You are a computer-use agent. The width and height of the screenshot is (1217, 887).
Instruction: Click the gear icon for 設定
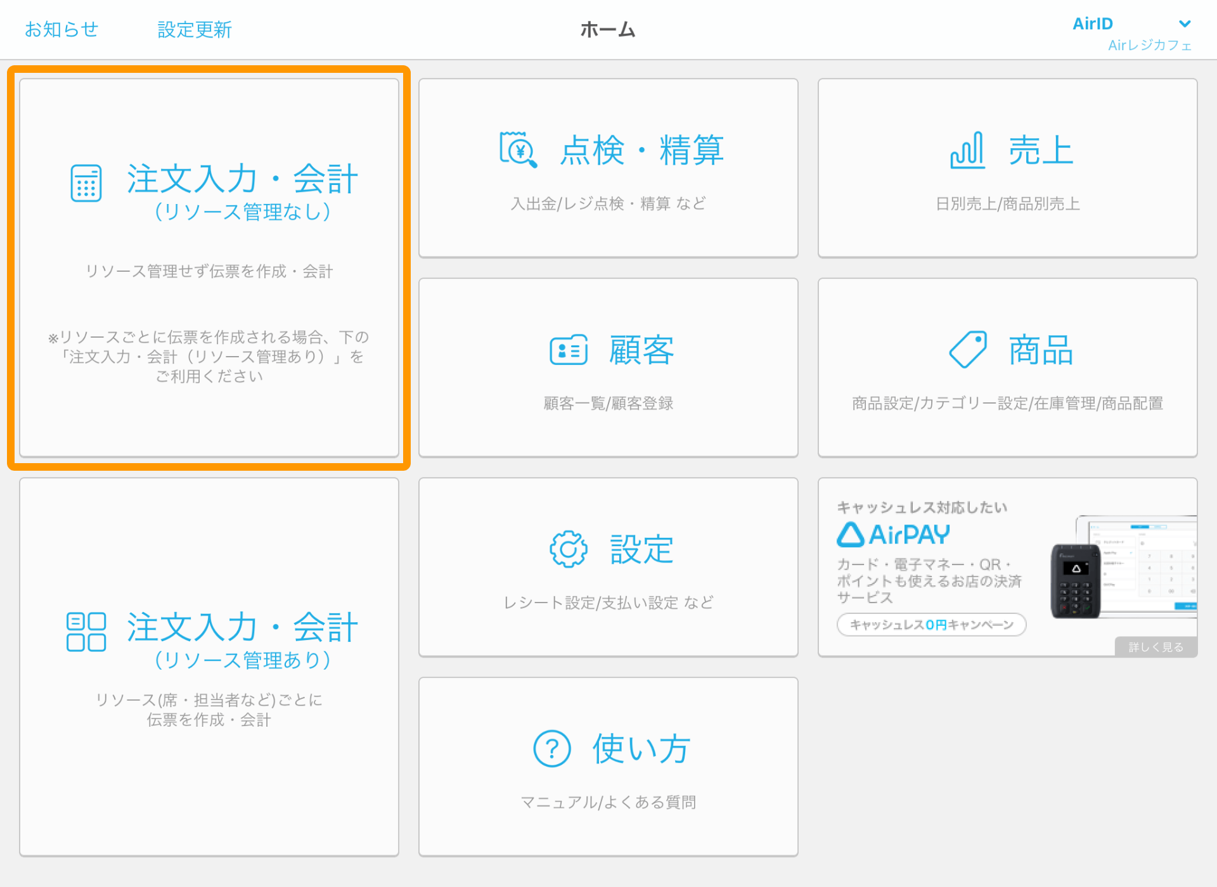click(569, 549)
